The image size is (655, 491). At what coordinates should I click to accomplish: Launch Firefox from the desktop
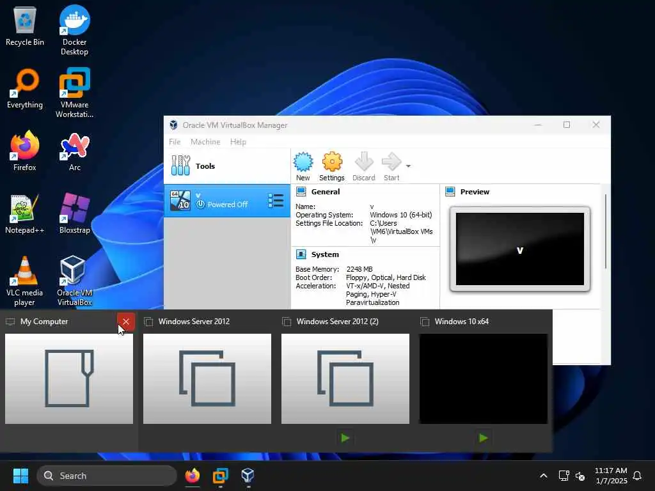pos(25,151)
